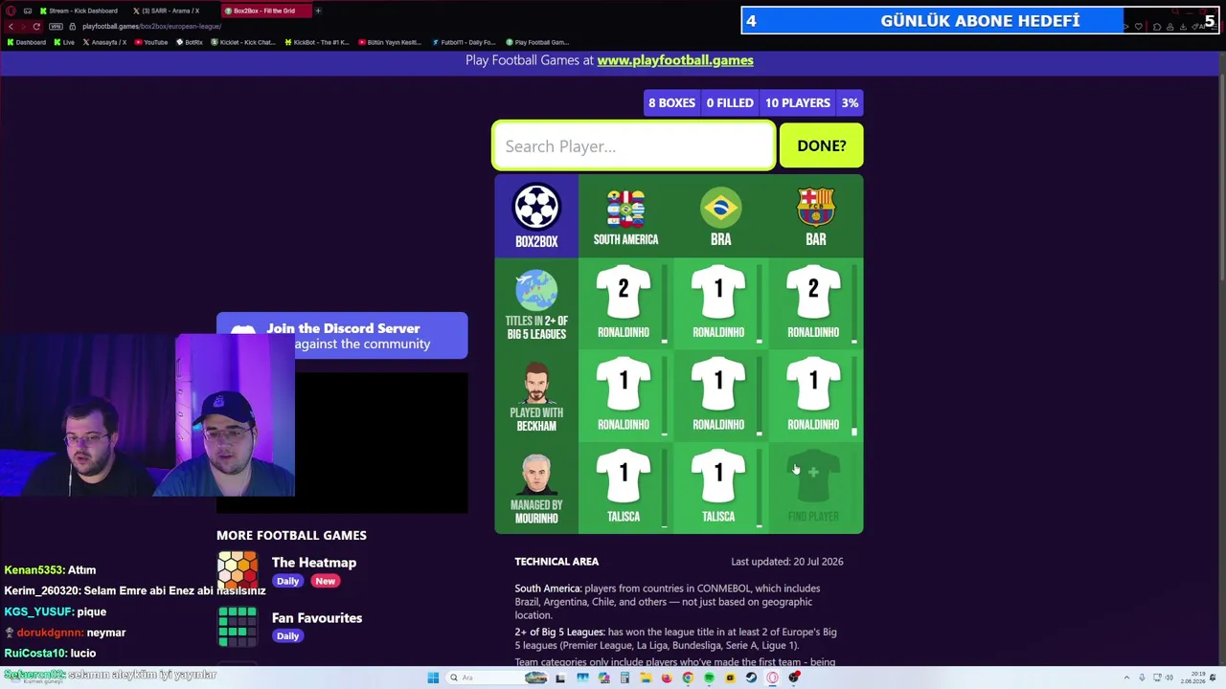Click the chat message 'KGS_YUSUF: pique'

tap(55, 611)
